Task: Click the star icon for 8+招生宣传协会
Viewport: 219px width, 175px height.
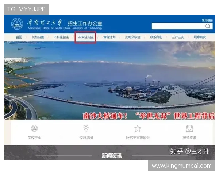Action: (138, 128)
